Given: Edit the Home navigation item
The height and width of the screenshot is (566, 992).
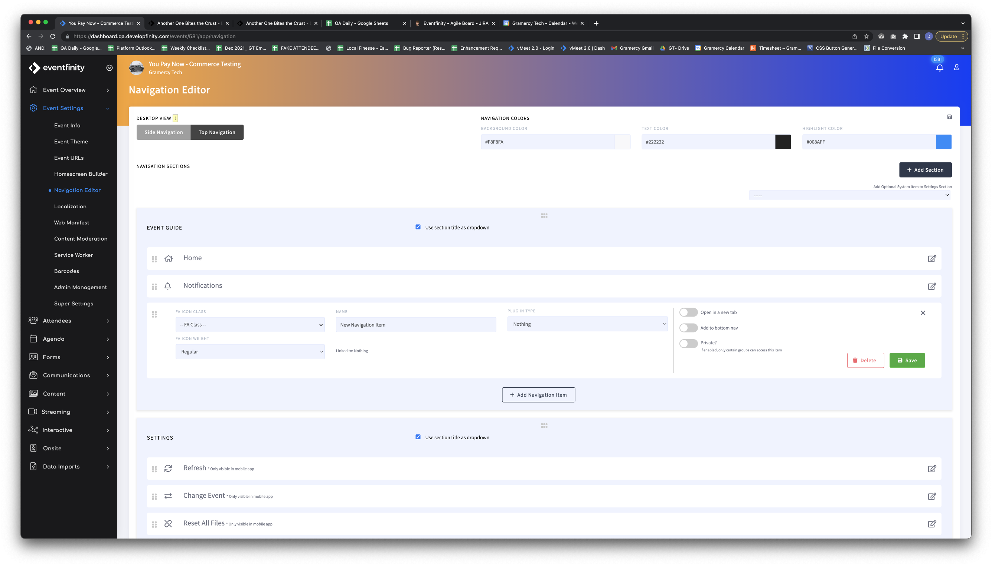Looking at the screenshot, I should click(x=931, y=258).
